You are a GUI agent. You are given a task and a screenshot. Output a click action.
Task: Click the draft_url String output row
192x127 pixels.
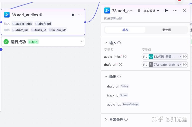118,86
